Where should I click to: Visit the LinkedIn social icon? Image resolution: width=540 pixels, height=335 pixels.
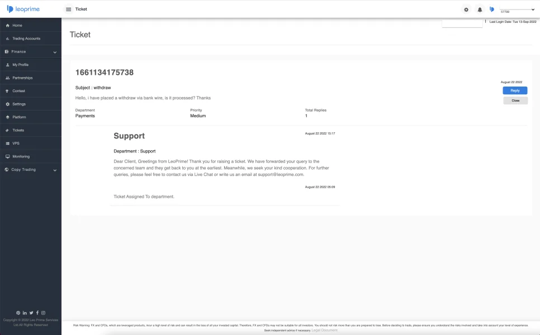click(25, 313)
